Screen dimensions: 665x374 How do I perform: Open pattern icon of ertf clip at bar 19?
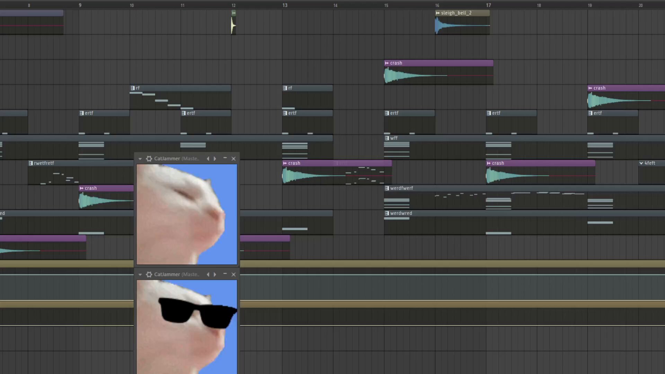[x=590, y=113]
